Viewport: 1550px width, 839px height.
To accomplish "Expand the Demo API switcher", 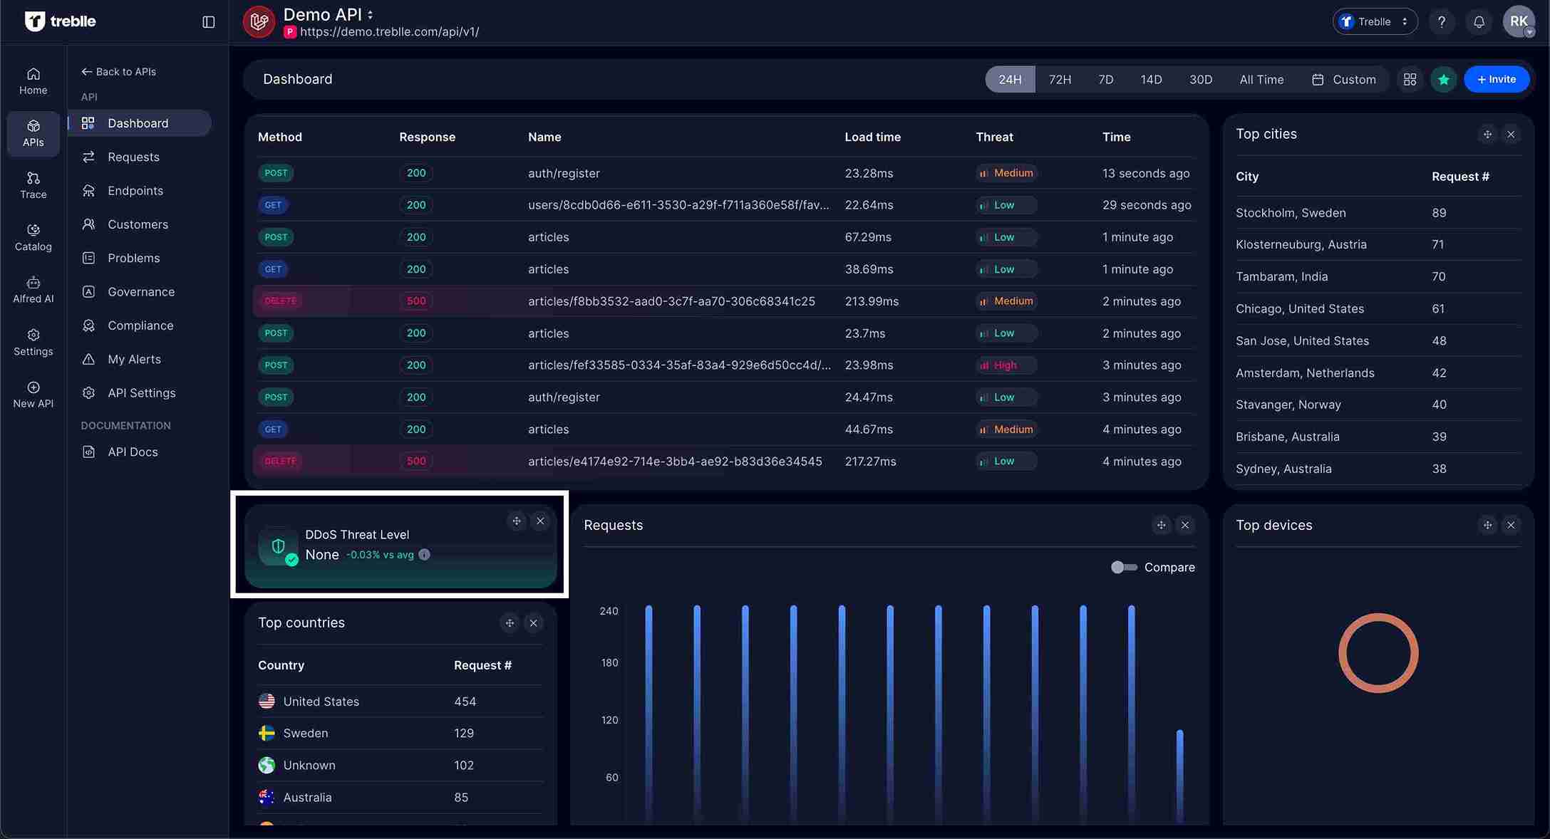I will 370,14.
